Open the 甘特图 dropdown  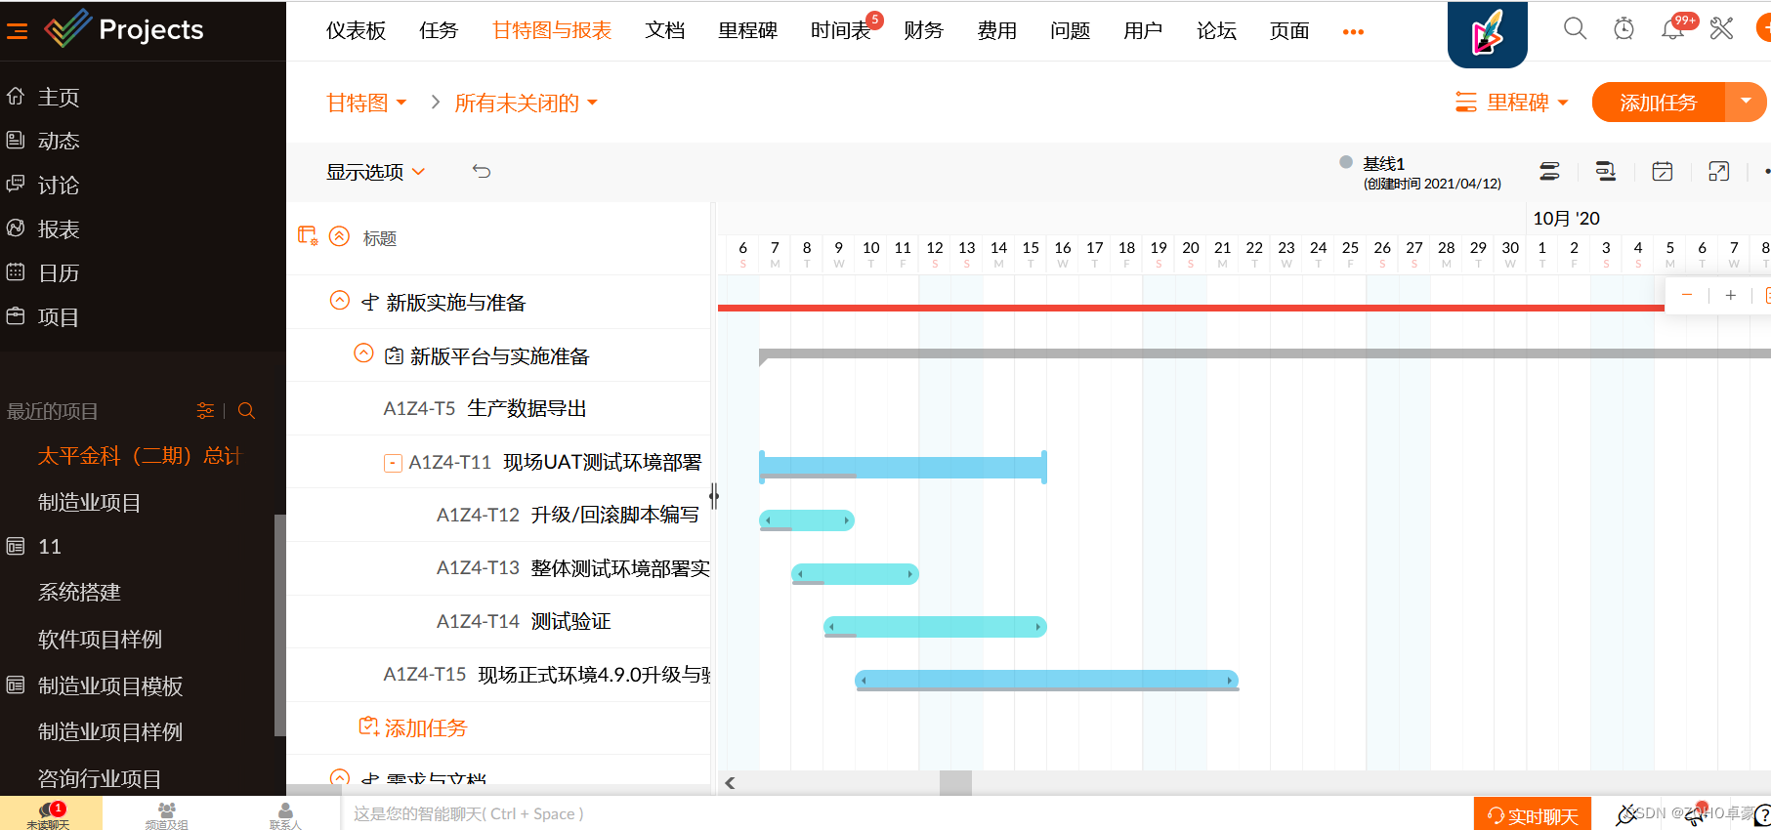pos(366,103)
